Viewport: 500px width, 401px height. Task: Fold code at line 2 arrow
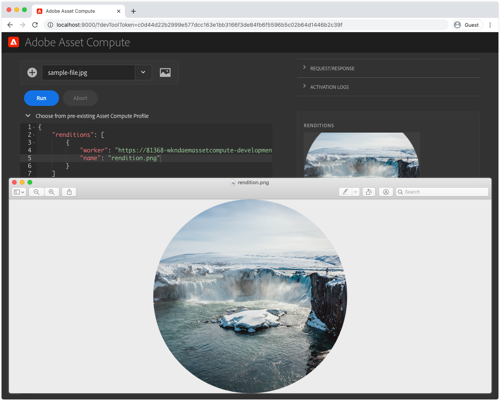pos(34,135)
